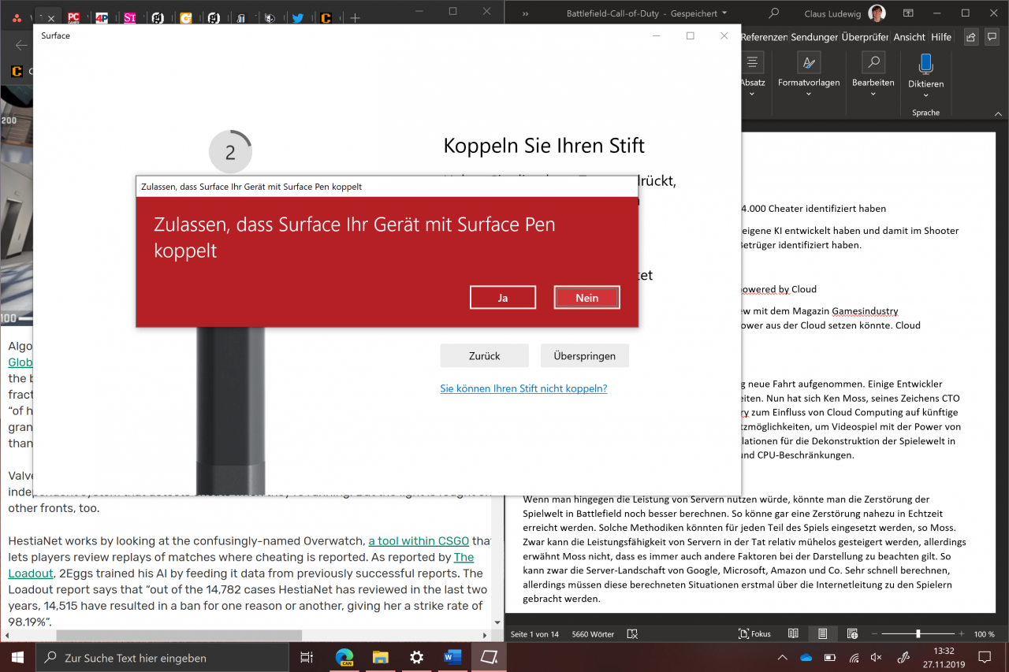Open the Diktieren dropdown arrow
This screenshot has width=1009, height=672.
click(x=925, y=95)
